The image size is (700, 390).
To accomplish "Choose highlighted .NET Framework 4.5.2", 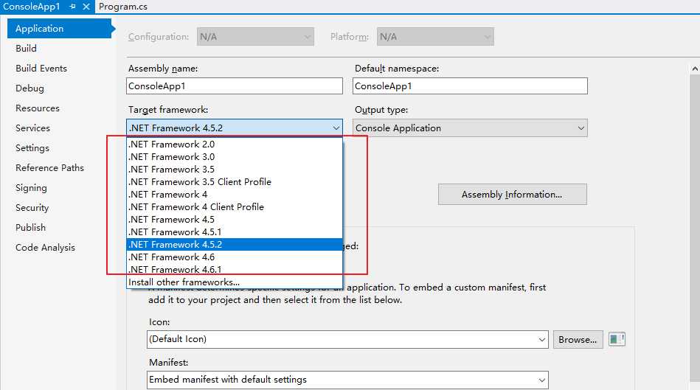I will (235, 245).
